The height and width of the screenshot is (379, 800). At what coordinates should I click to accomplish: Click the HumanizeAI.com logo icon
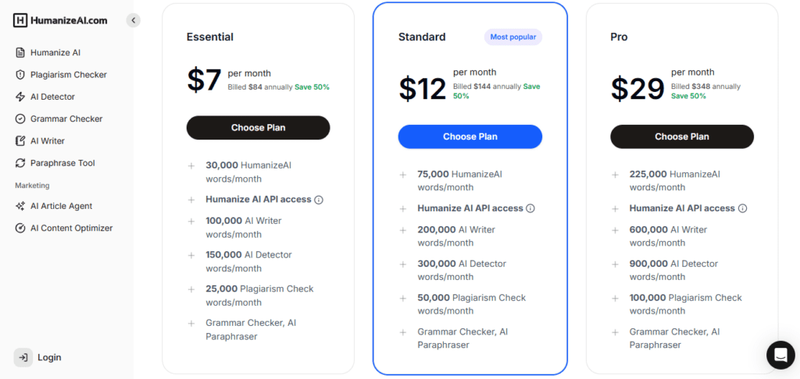tap(20, 20)
